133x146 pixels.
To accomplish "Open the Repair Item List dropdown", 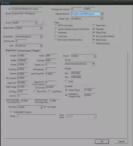I will coord(102,14).
